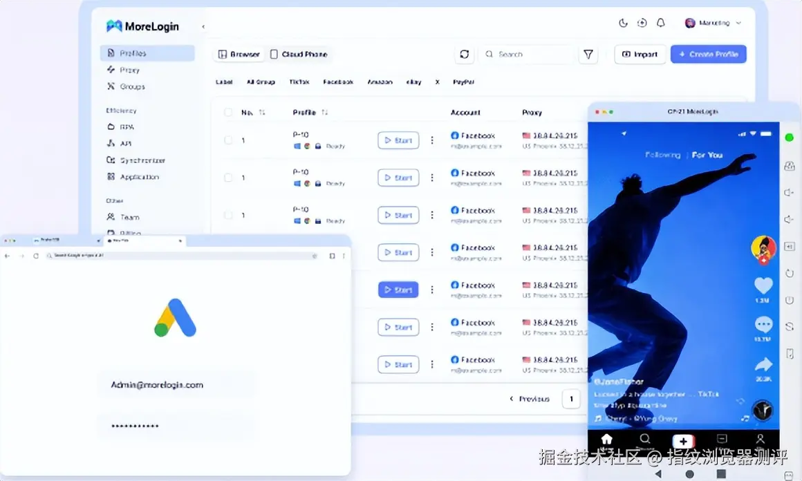The height and width of the screenshot is (481, 802).
Task: Go to the Previous page
Action: coord(530,399)
